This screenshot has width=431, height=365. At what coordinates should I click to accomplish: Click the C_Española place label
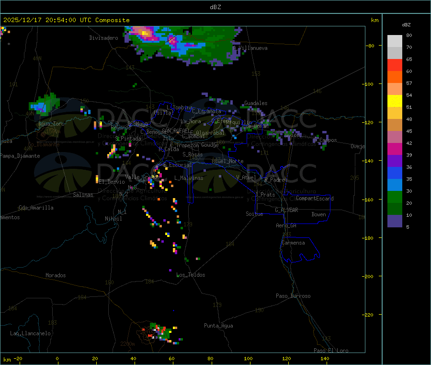click(206, 111)
